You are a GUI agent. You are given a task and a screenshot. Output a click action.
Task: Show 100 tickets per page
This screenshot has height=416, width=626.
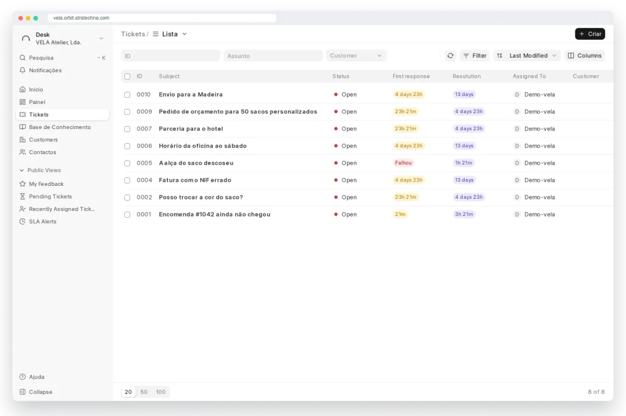pyautogui.click(x=161, y=392)
